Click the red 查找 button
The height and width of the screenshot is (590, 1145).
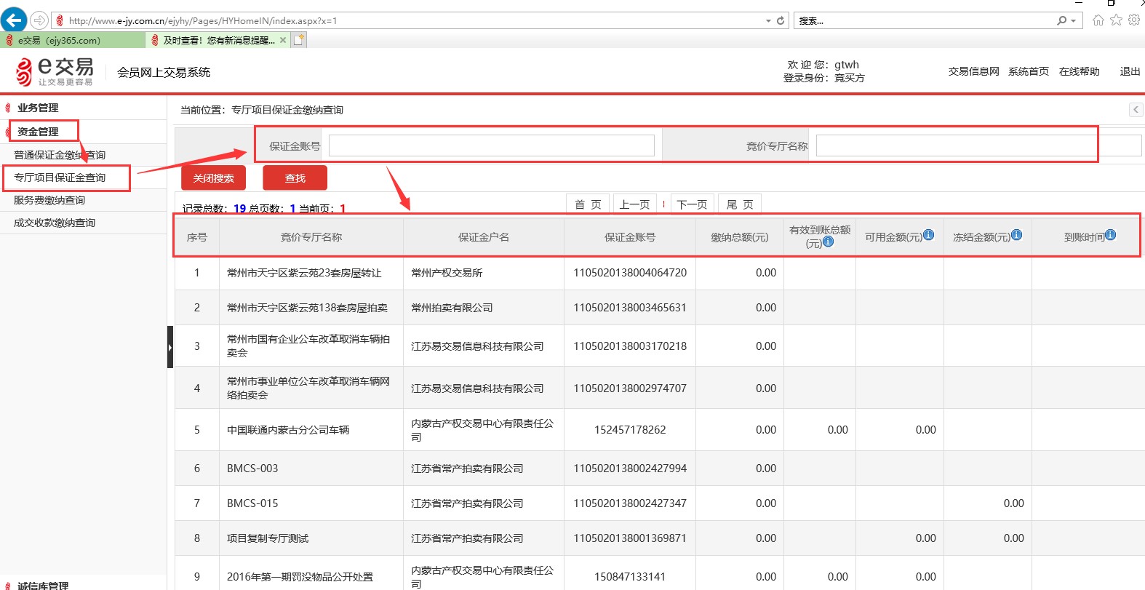295,178
